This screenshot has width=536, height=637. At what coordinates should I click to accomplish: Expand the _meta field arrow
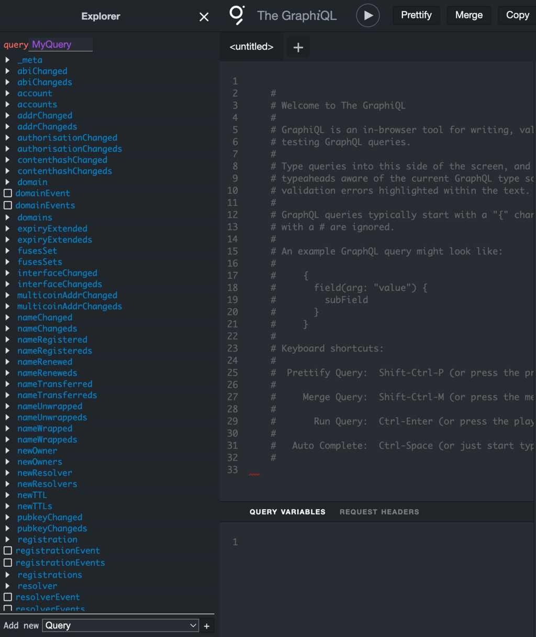tap(7, 60)
